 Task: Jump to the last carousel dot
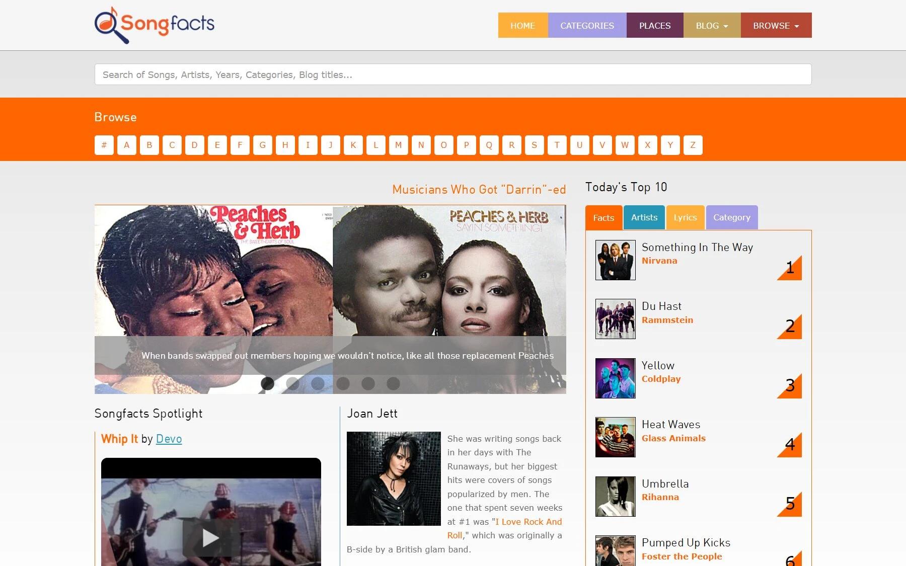tap(393, 383)
